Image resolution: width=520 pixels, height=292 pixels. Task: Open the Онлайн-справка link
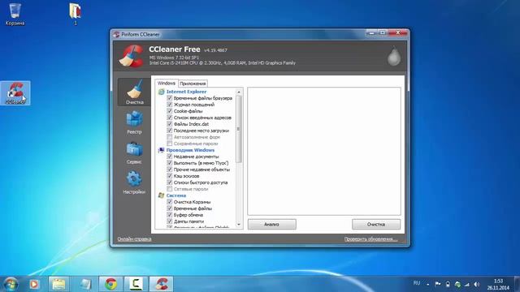tap(134, 239)
